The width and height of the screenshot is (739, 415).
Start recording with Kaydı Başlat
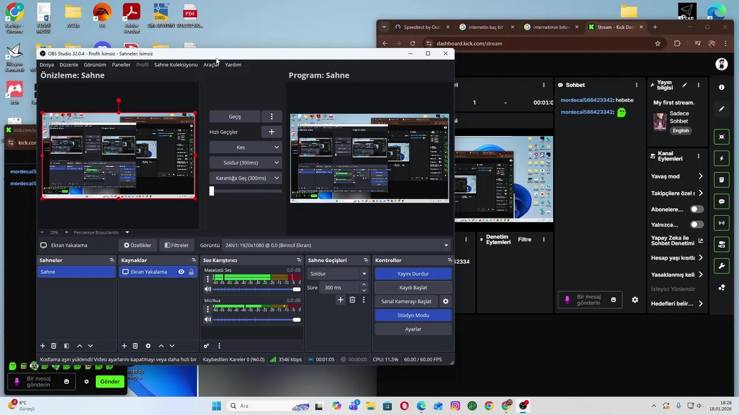[413, 288]
